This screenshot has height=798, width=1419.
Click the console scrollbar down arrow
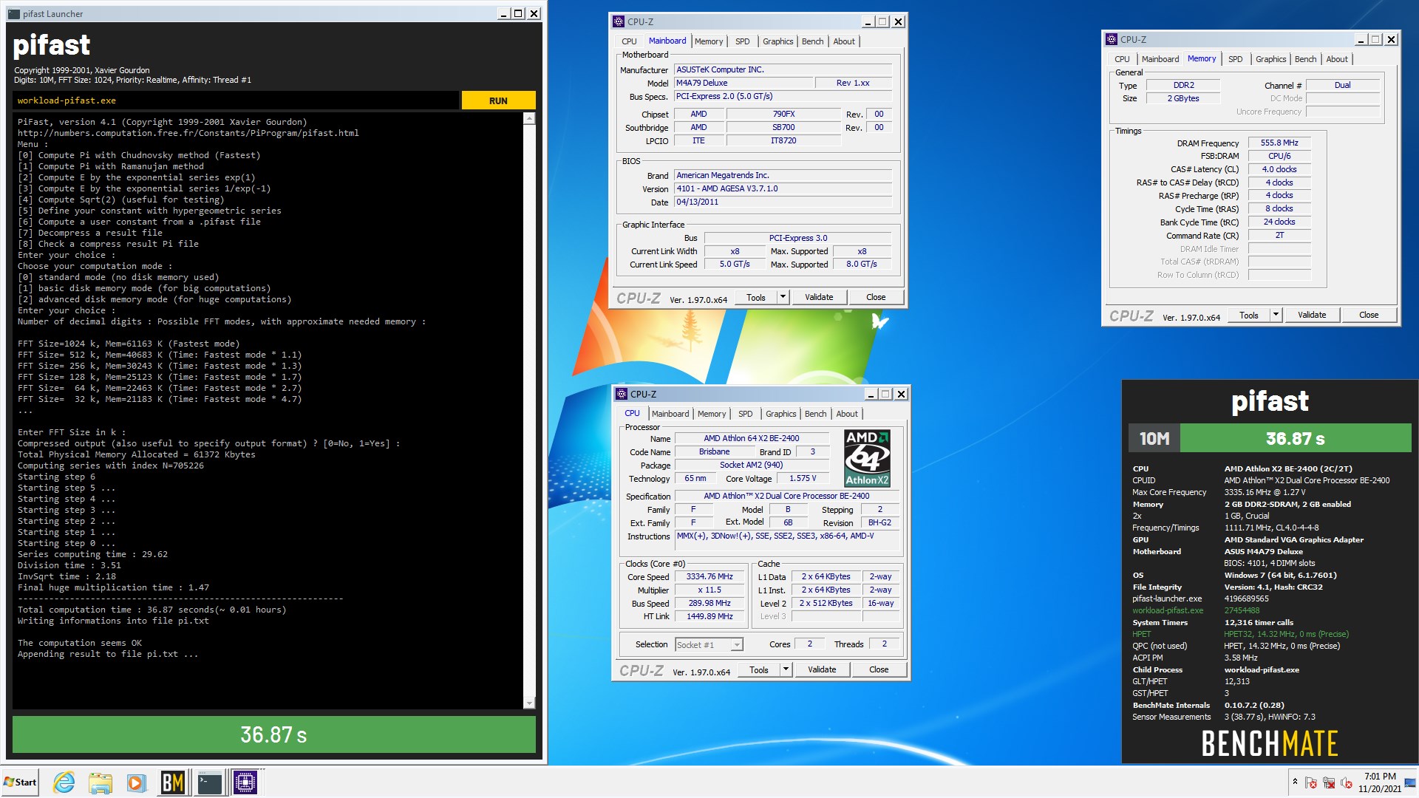click(x=528, y=703)
